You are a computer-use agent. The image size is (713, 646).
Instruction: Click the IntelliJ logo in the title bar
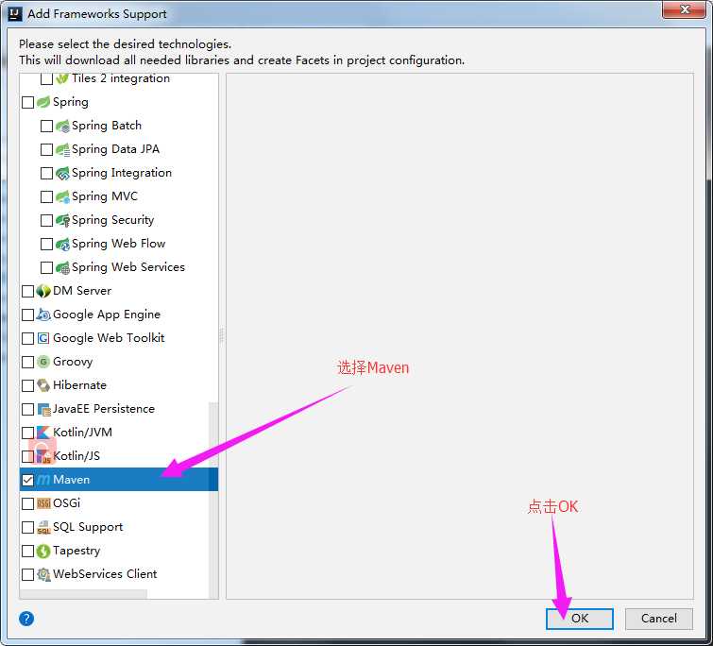[15, 13]
